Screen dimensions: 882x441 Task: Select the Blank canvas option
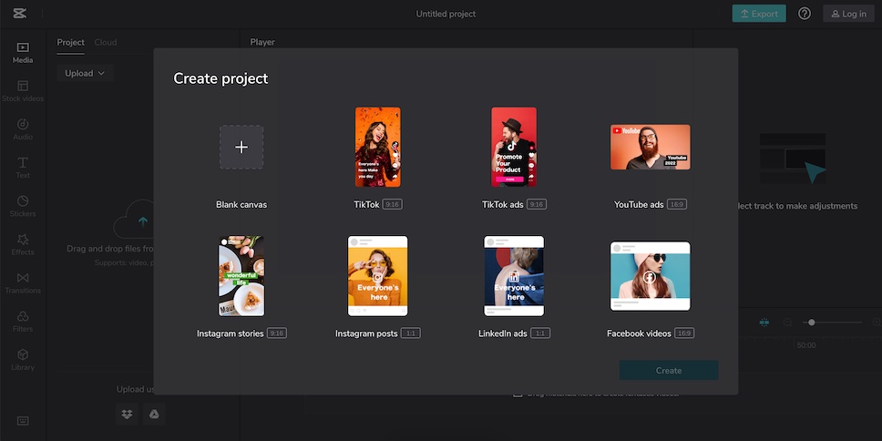tap(241, 148)
